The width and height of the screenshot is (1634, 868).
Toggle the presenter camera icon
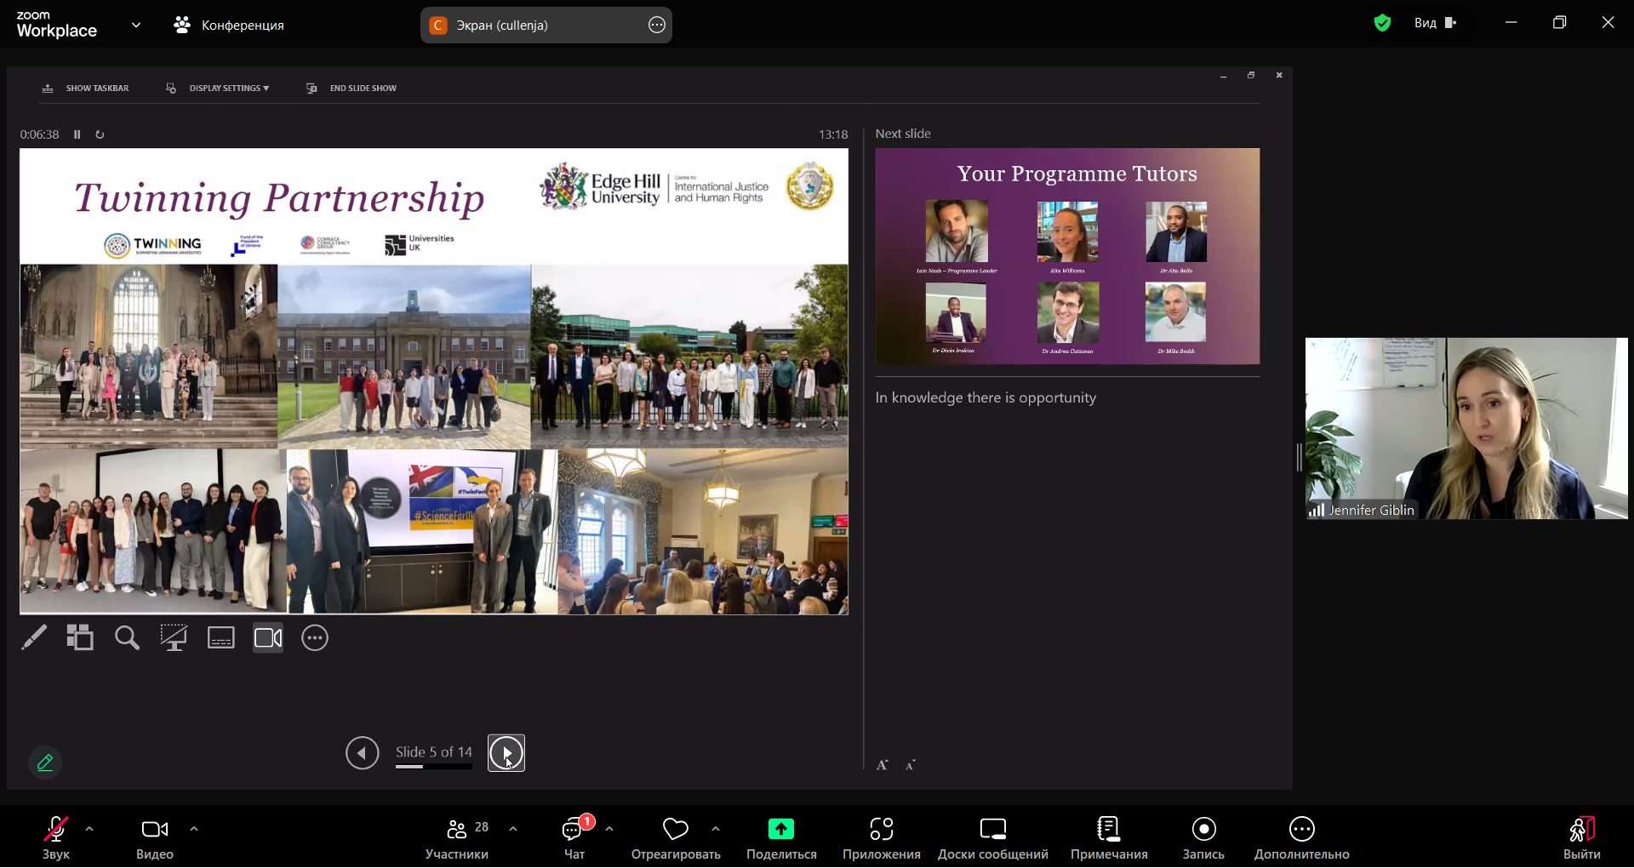coord(268,637)
